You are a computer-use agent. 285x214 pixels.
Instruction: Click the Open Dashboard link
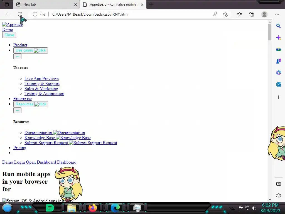click(41, 162)
